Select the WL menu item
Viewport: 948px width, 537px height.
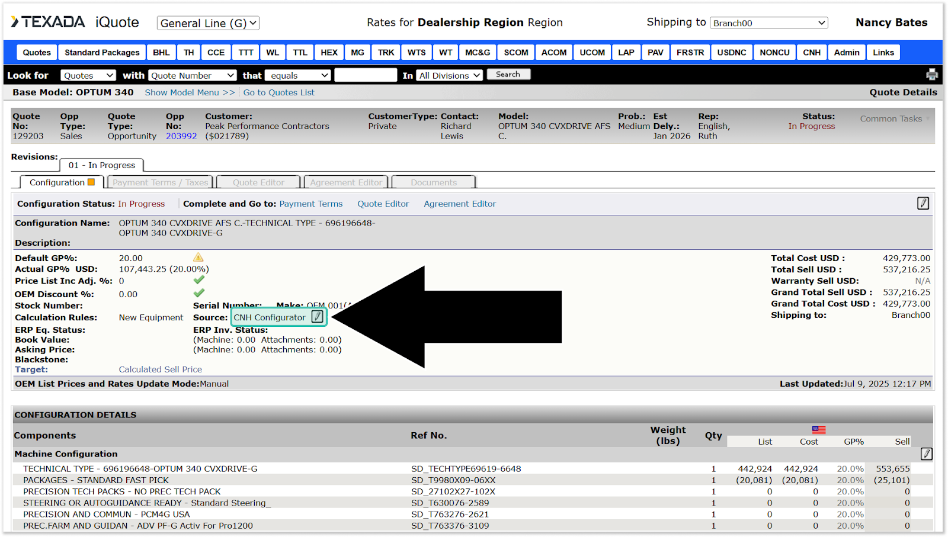click(273, 52)
